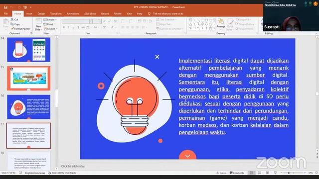Select the Triangle shape in shapes gallery

[190, 24]
